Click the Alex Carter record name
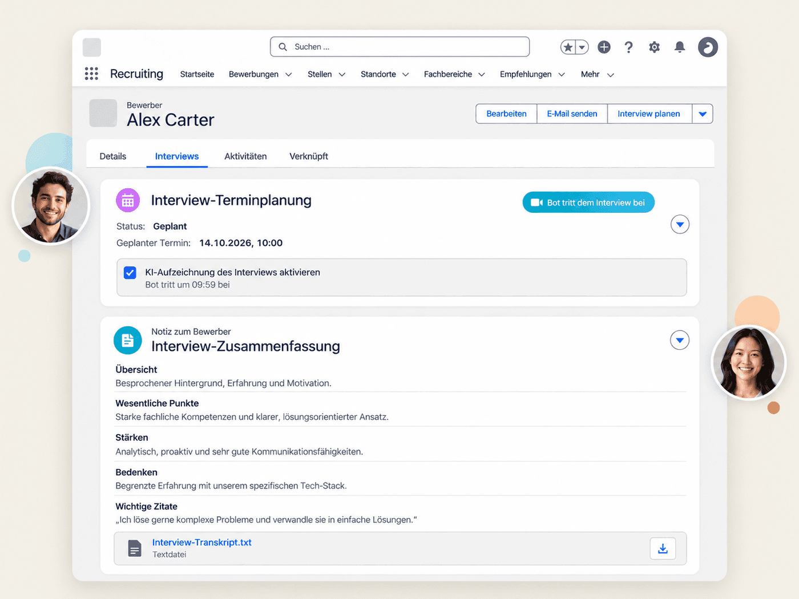799x599 pixels. click(x=171, y=120)
